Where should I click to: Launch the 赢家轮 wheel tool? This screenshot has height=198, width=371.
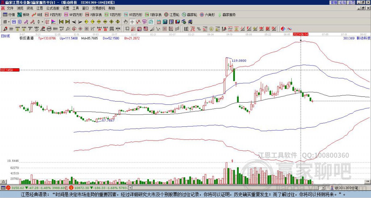coord(189,14)
